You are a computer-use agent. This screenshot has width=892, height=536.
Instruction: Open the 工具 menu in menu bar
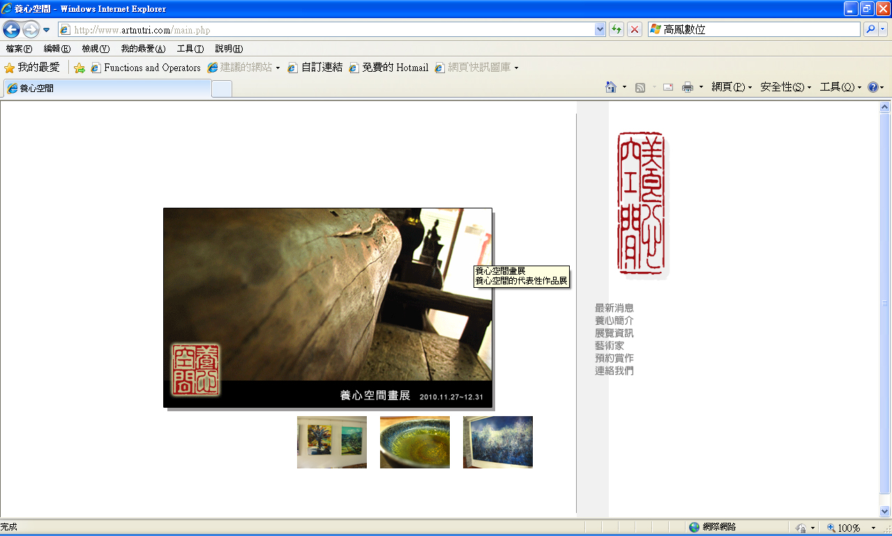click(190, 49)
